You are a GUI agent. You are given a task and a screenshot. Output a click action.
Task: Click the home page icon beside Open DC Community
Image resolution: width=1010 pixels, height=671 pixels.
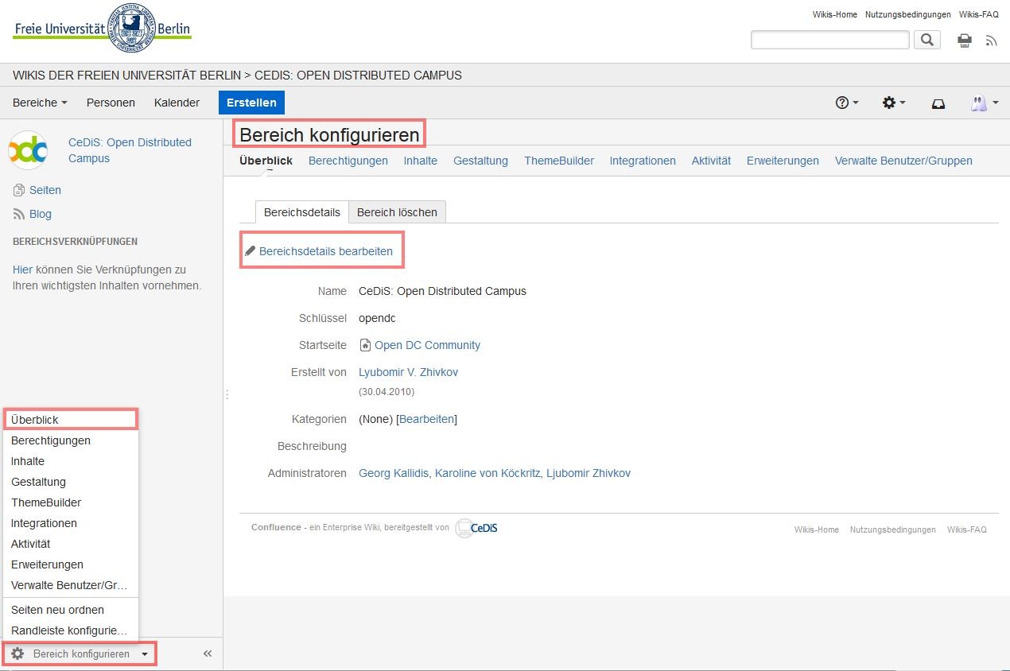(365, 345)
